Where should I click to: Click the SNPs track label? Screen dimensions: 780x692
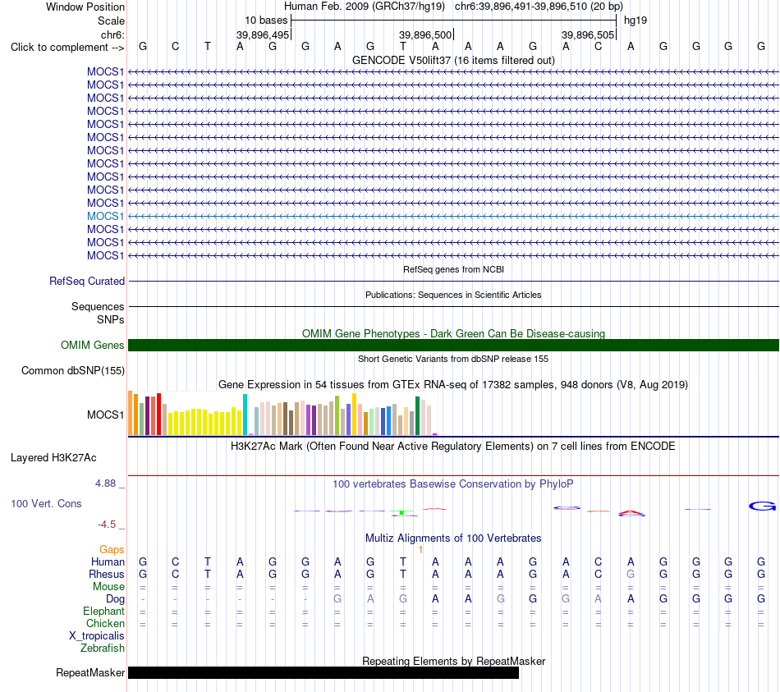coord(111,319)
